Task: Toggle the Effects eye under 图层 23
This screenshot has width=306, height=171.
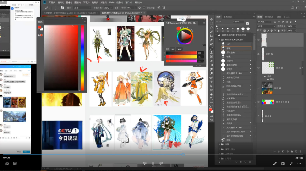Action: [x=265, y=76]
